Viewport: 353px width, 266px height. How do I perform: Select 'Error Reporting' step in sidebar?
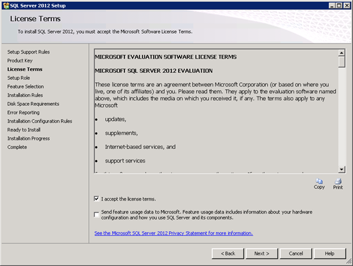[23, 112]
